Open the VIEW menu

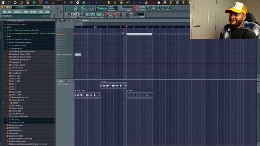(x=26, y=12)
